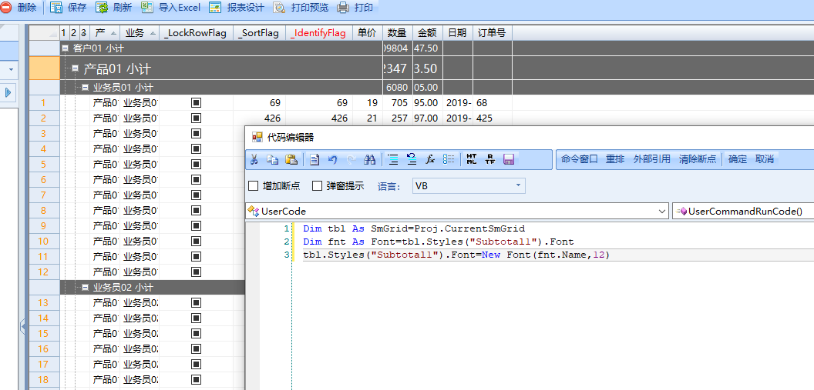
Task: Click the fx function icon
Action: (x=430, y=159)
